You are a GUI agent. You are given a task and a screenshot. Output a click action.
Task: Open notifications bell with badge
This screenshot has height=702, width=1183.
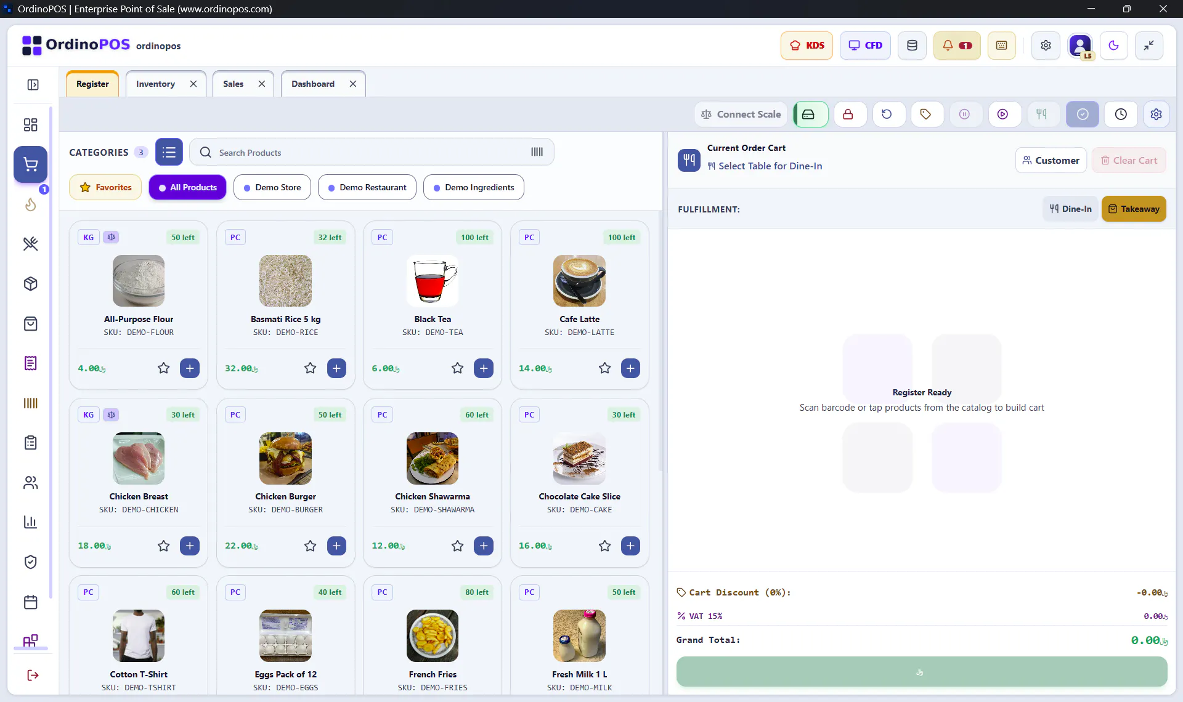[956, 46]
